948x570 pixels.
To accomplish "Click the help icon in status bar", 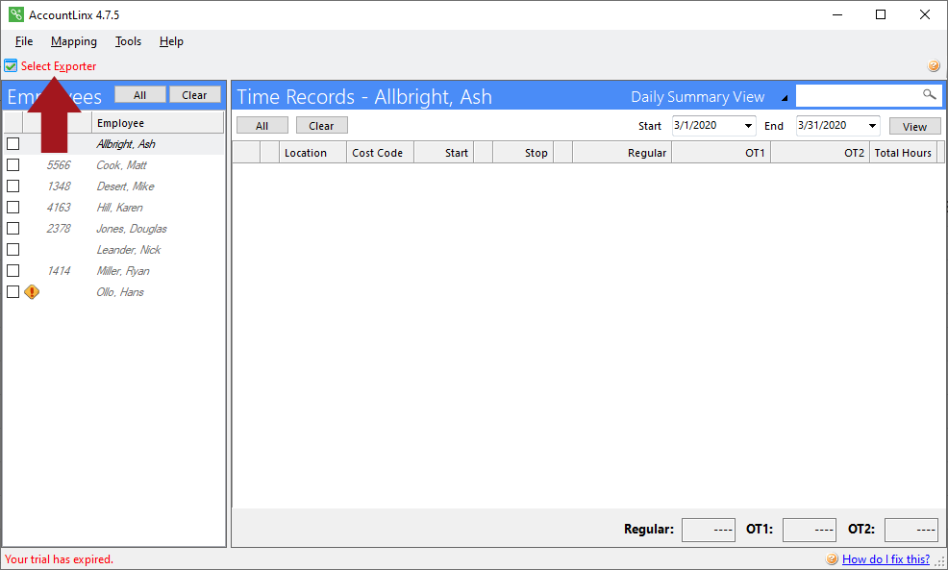I will pos(832,559).
